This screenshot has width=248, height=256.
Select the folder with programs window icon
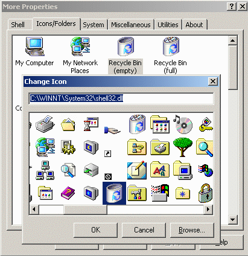click(160, 124)
